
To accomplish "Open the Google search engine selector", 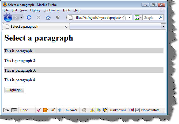I will tap(138, 17).
